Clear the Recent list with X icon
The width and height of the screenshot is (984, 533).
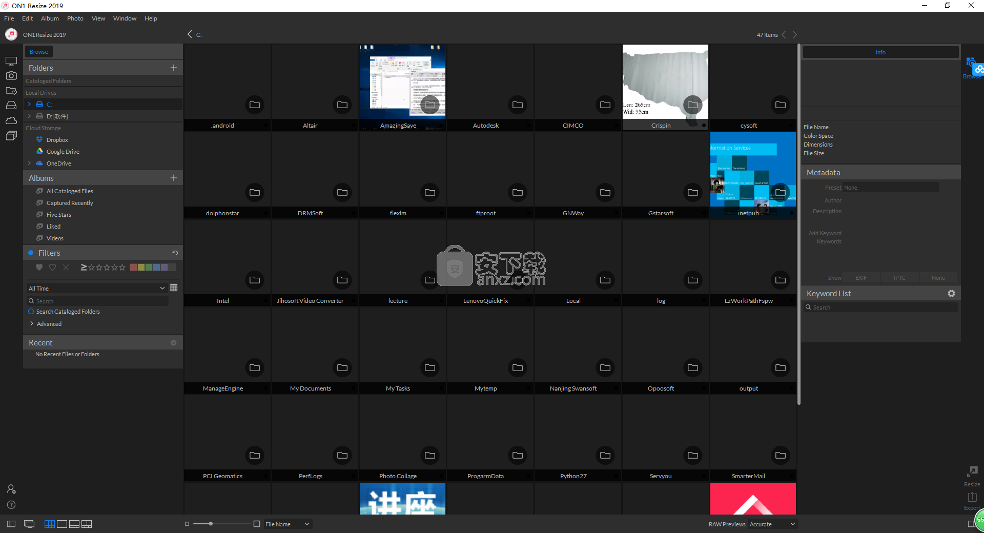(174, 342)
